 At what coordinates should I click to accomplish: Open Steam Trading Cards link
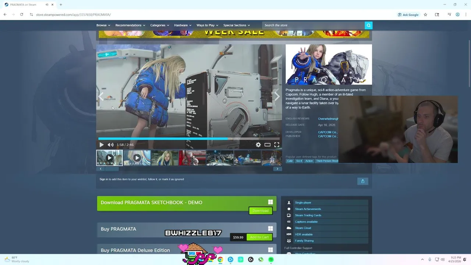click(x=308, y=215)
